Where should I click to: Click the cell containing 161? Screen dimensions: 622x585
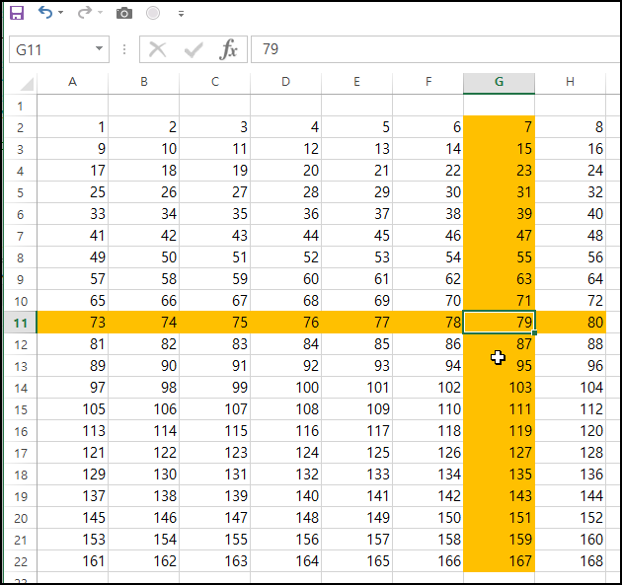point(73,560)
